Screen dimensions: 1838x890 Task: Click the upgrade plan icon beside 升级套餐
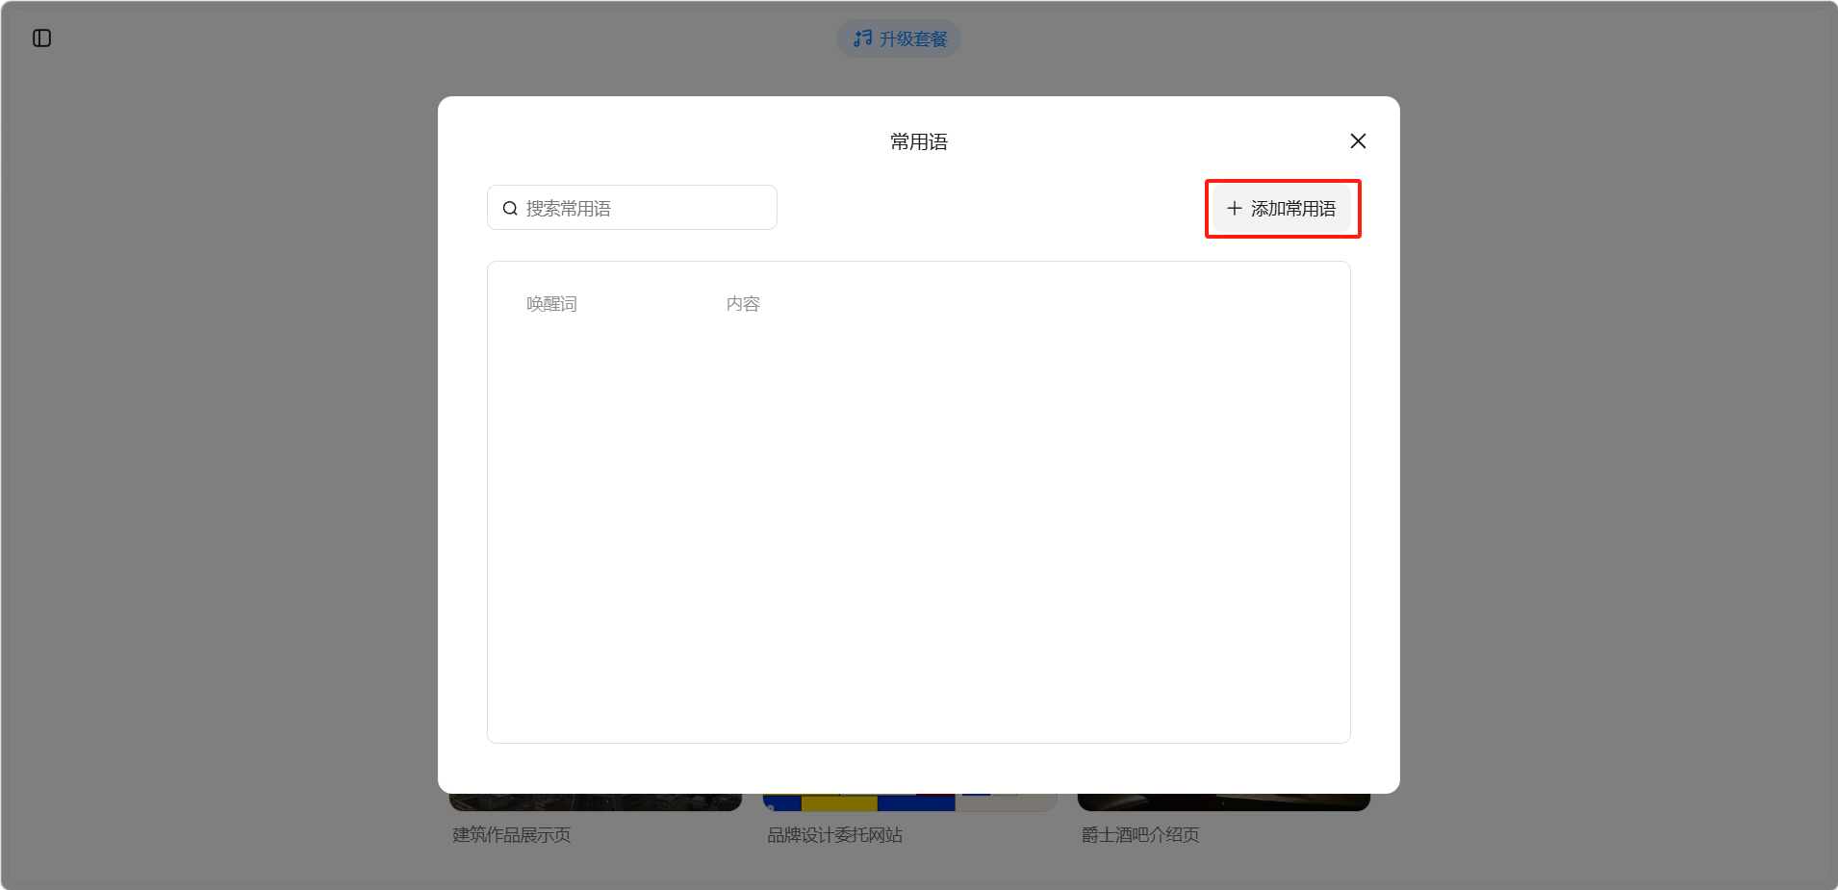[x=862, y=38]
